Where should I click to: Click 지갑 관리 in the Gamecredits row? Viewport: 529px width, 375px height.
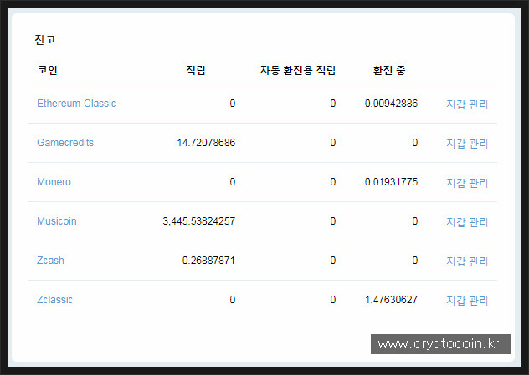(x=467, y=144)
